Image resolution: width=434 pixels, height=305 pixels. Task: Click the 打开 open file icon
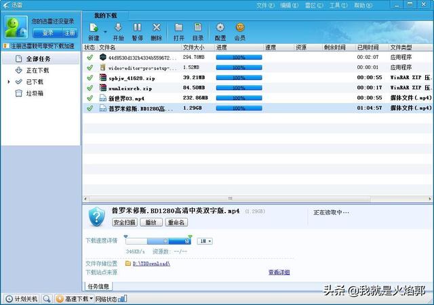179,28
